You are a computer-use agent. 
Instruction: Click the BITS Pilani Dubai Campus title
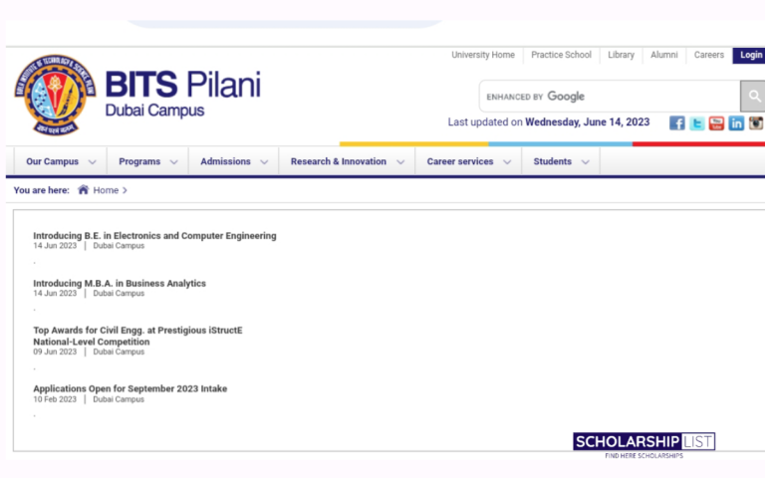(183, 95)
